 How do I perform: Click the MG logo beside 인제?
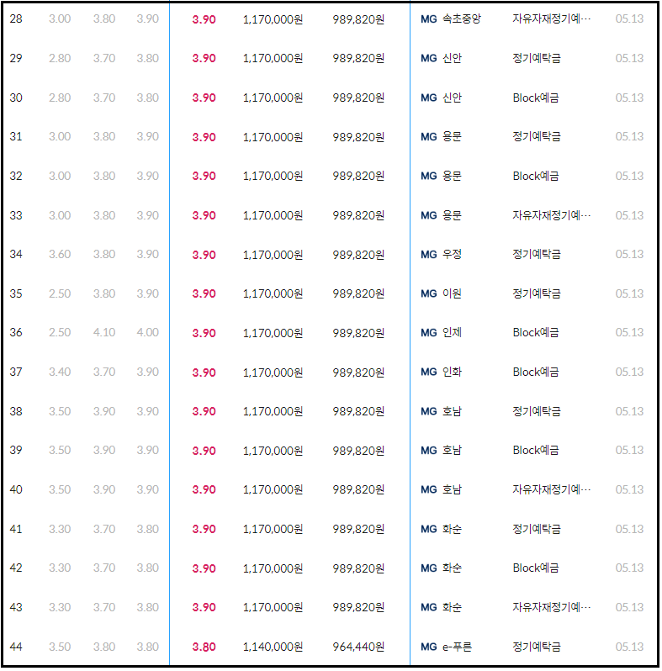point(429,332)
